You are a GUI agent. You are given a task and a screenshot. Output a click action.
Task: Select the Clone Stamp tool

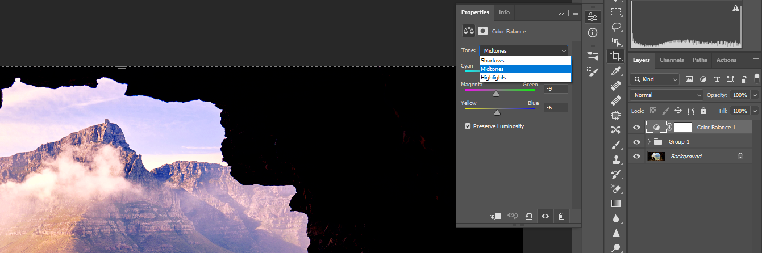click(616, 159)
